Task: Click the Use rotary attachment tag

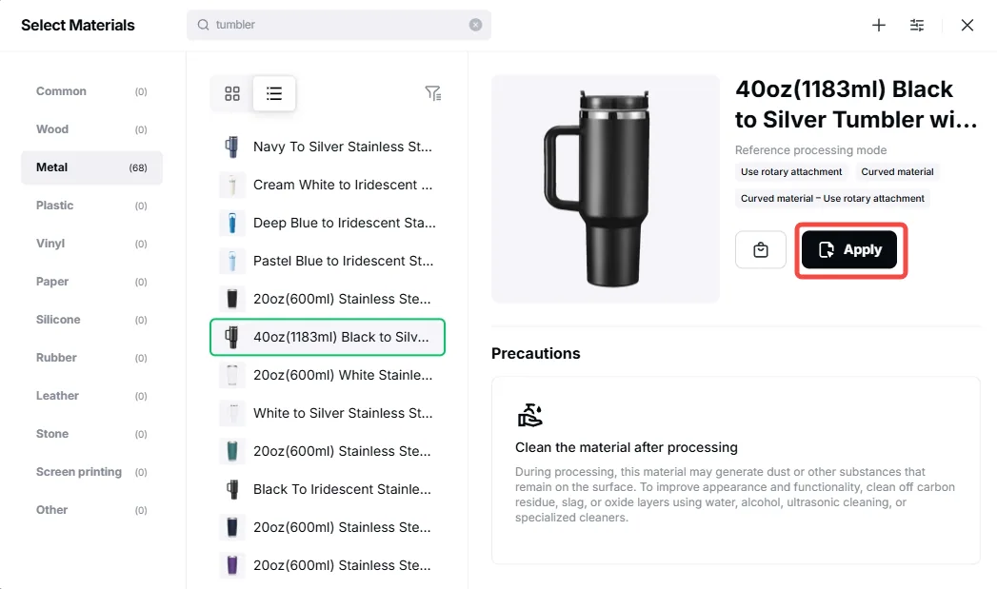Action: click(x=791, y=171)
